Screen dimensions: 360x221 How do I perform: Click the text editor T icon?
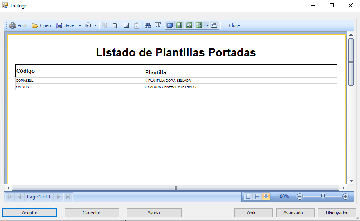pyautogui.click(x=158, y=25)
